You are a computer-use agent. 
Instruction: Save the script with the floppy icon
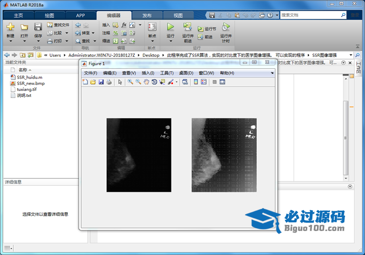pyautogui.click(x=38, y=27)
